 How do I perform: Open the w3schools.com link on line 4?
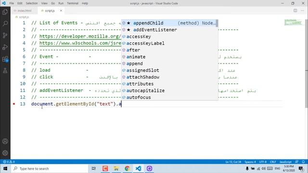click(x=80, y=43)
